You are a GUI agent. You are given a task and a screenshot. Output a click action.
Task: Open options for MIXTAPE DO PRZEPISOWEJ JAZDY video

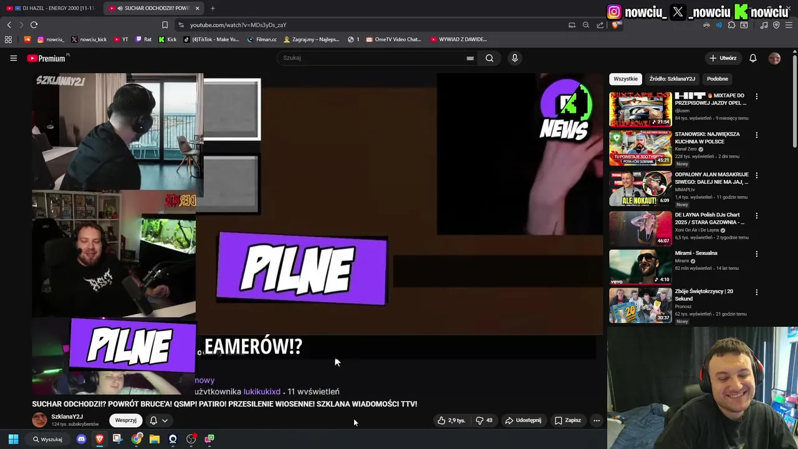[756, 97]
